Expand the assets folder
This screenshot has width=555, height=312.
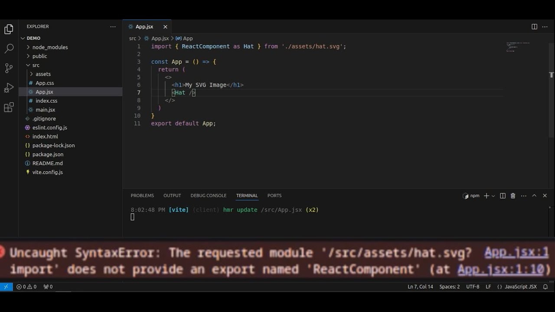pyautogui.click(x=43, y=74)
